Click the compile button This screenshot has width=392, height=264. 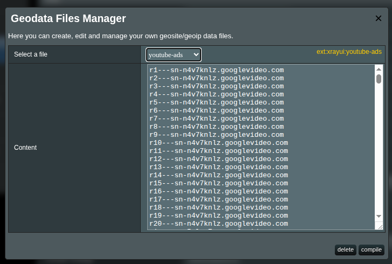(x=372, y=250)
